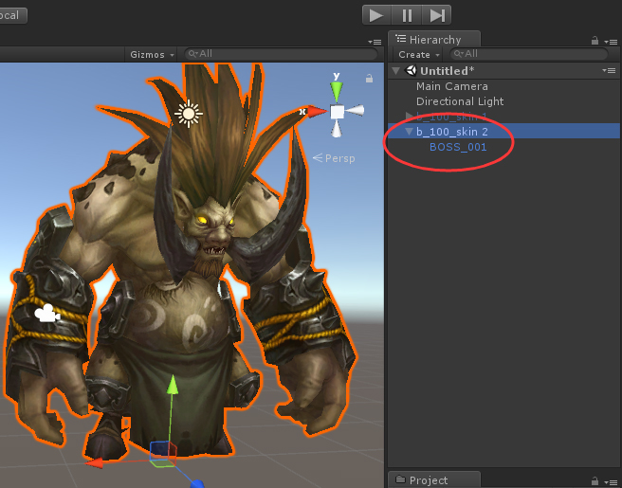Toggle the Hierarchy panel lock icon
Viewport: 622px width, 488px height.
tap(595, 41)
